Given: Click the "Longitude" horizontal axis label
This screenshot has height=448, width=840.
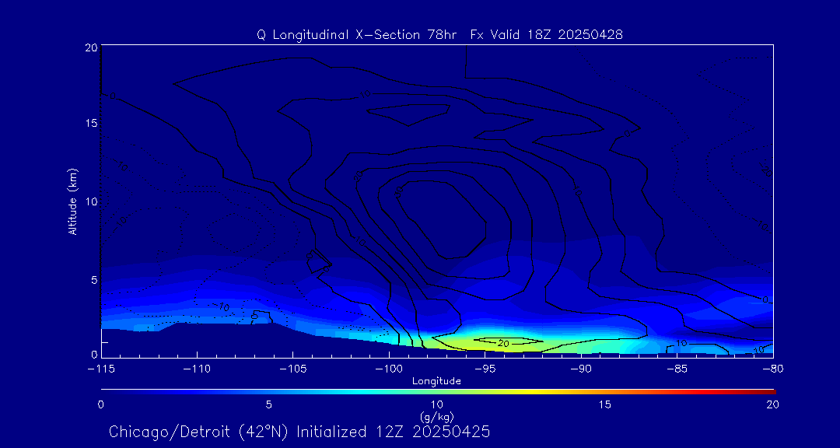Looking at the screenshot, I should pos(436,381).
